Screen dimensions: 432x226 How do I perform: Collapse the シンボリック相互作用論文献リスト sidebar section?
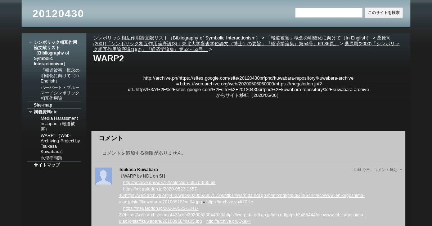[30, 42]
